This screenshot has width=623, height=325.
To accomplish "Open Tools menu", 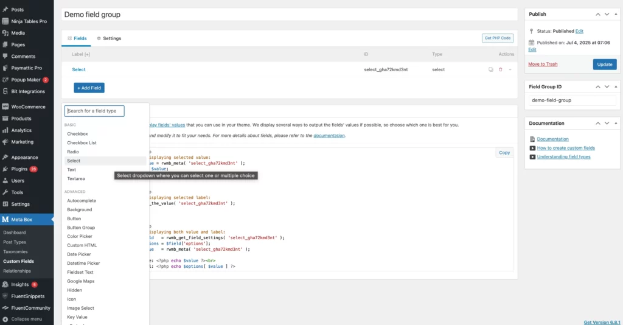I will (17, 192).
